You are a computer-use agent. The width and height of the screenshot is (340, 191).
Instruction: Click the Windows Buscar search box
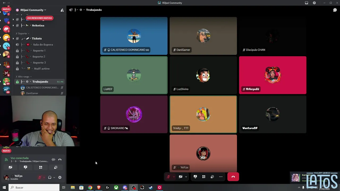click(34, 188)
